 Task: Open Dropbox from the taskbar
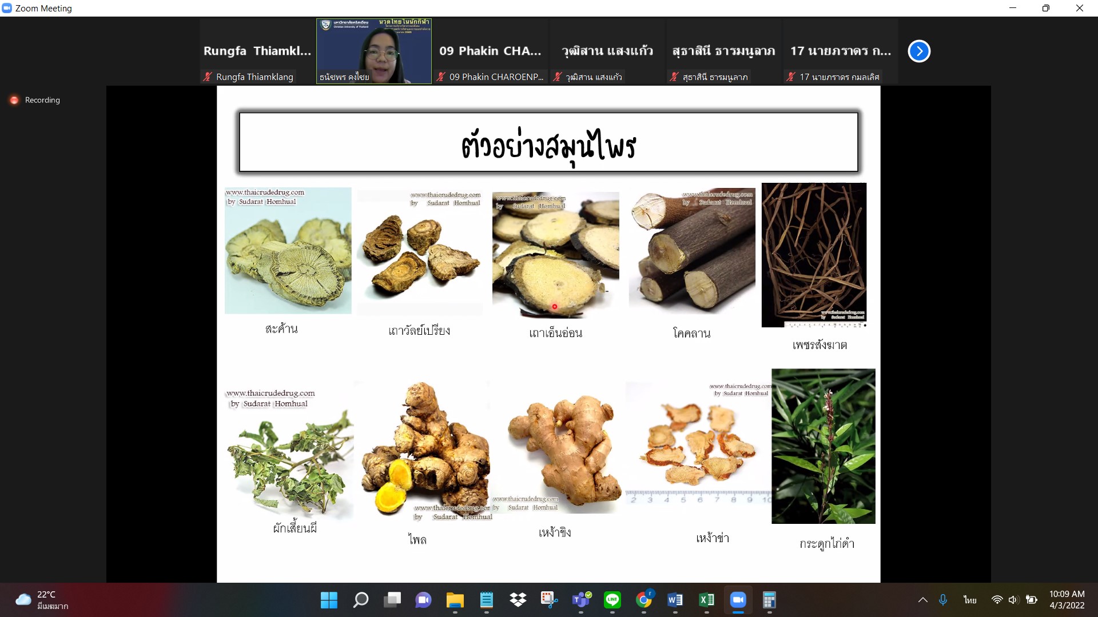tap(518, 600)
